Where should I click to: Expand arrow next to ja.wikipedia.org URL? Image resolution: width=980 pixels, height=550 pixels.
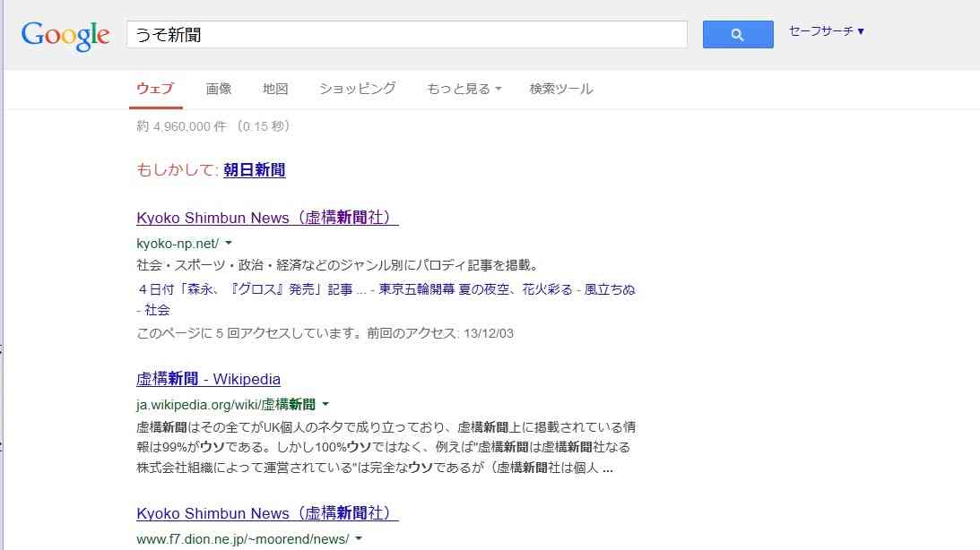coord(325,404)
